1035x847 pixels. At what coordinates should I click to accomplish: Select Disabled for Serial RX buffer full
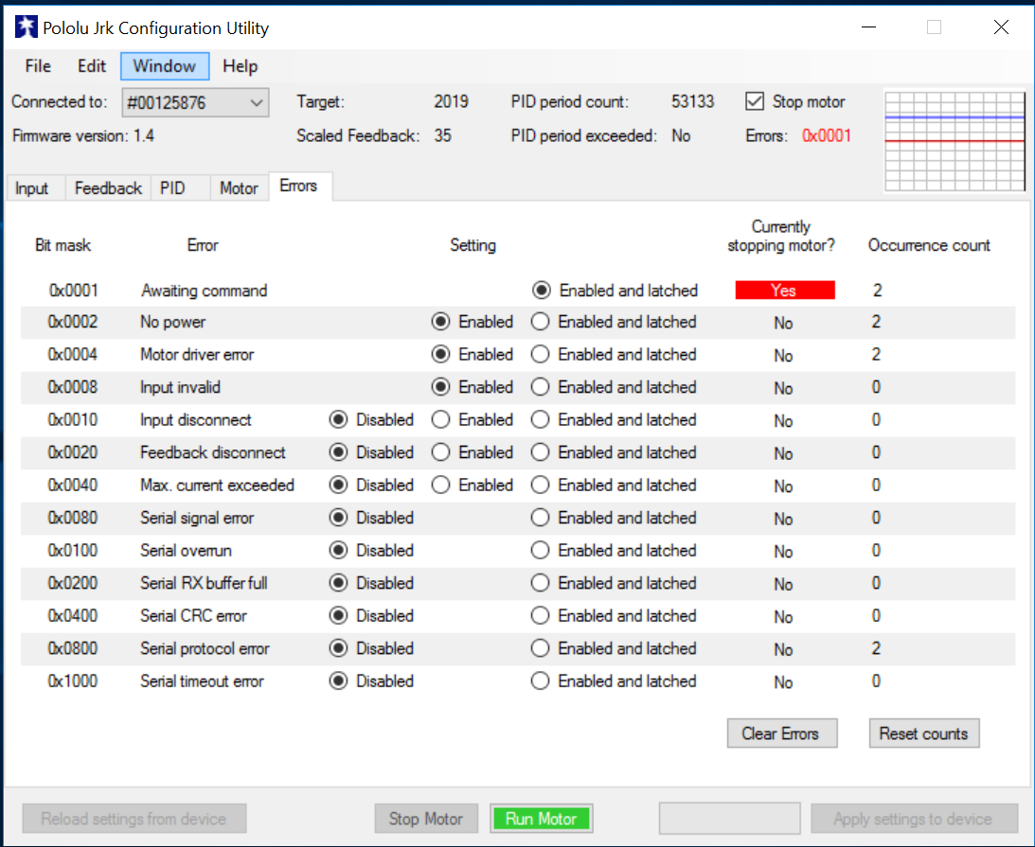(x=371, y=583)
